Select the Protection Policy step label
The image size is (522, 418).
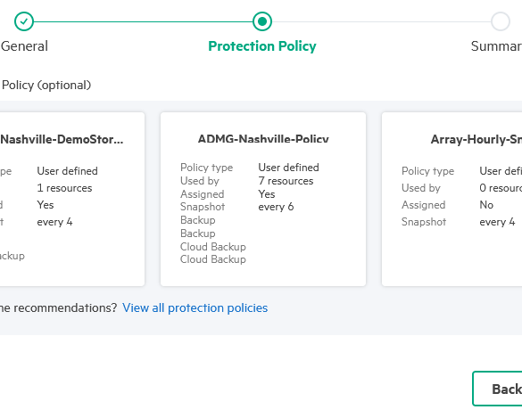pyautogui.click(x=262, y=46)
